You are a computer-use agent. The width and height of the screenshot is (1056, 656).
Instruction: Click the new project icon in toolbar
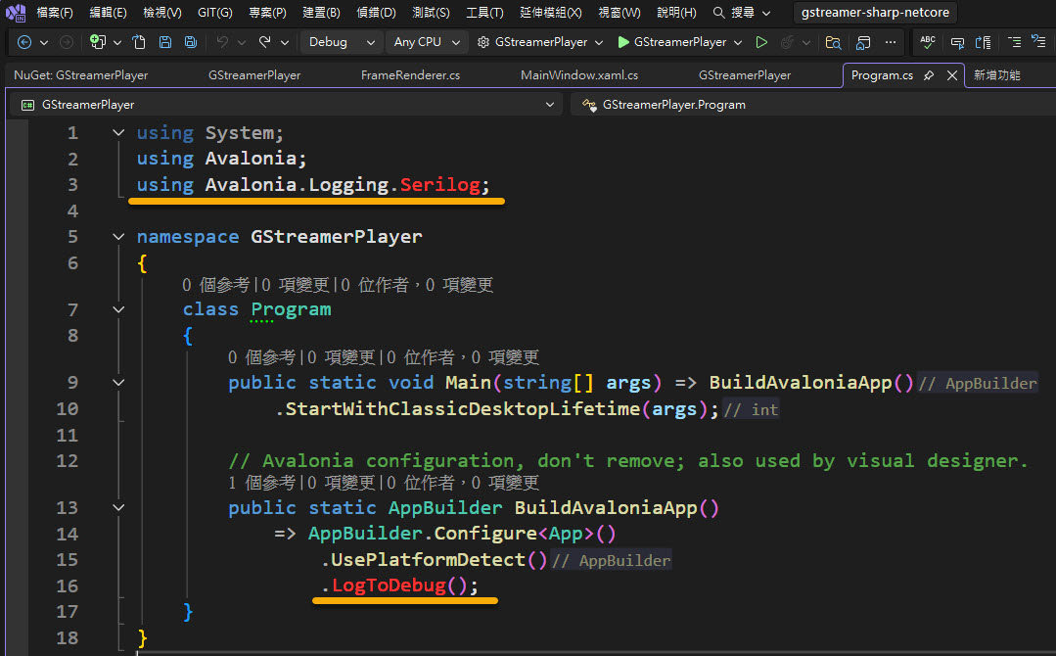coord(97,42)
